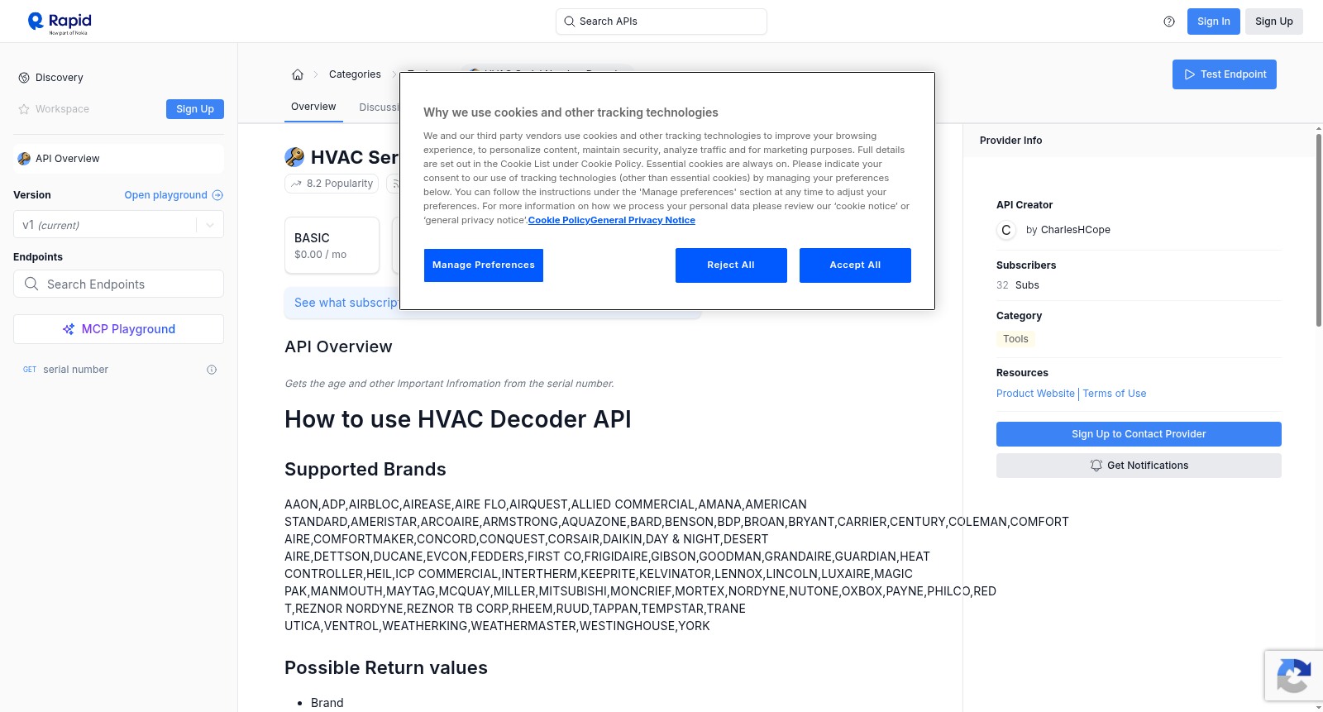The image size is (1323, 712).
Task: Click the search magnifier in Search APIs
Action: click(569, 22)
